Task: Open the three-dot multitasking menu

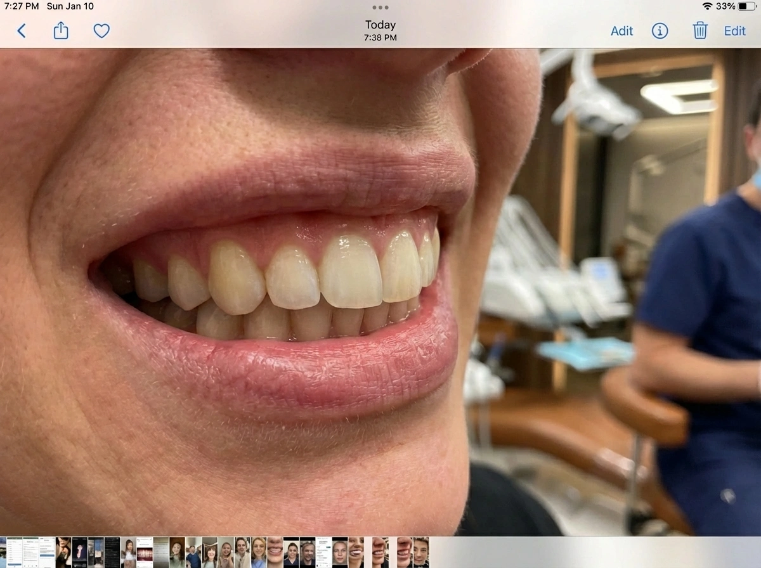Action: coord(380,7)
